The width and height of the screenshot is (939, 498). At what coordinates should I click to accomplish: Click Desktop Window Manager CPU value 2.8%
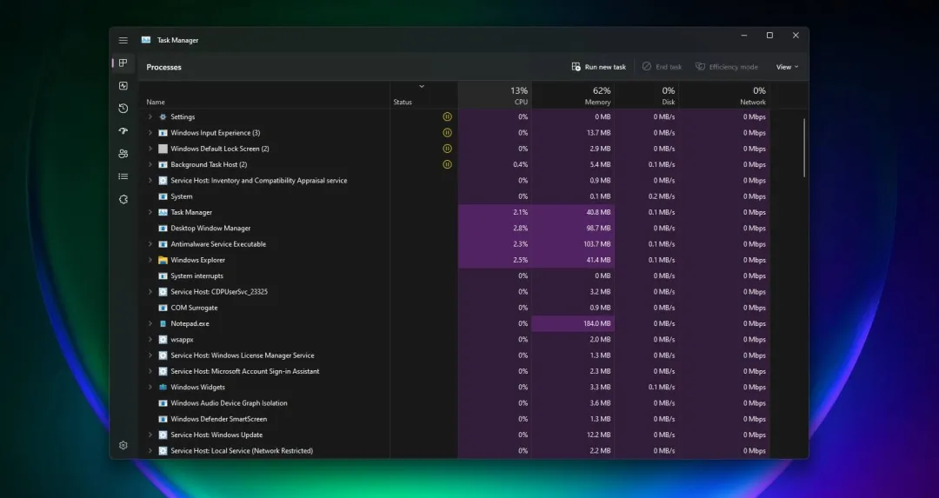point(520,228)
